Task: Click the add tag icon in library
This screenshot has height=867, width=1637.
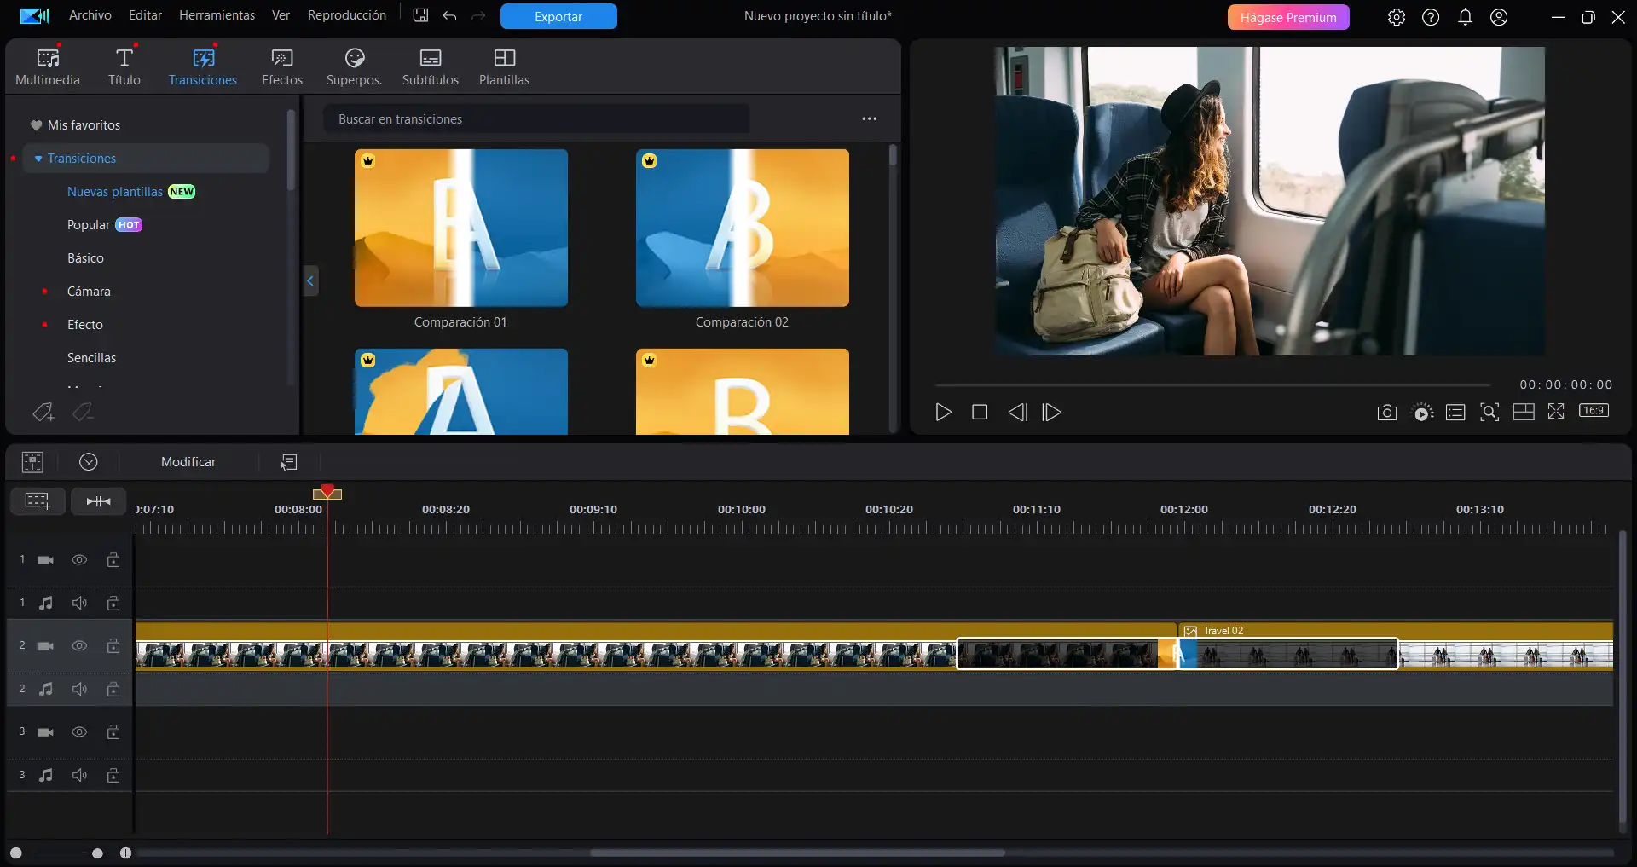Action: pos(43,413)
